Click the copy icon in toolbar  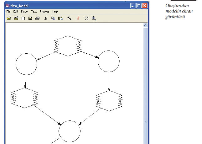tap(53, 19)
